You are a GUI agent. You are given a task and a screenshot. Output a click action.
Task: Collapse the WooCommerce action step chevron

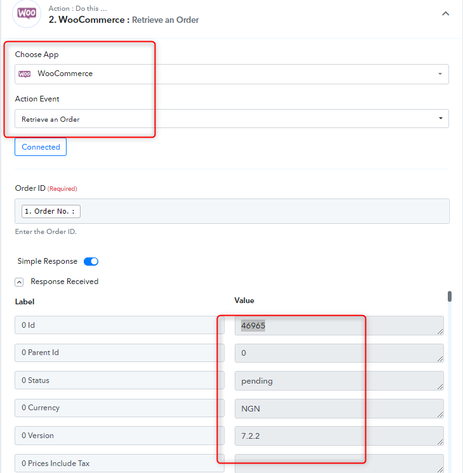(x=445, y=13)
